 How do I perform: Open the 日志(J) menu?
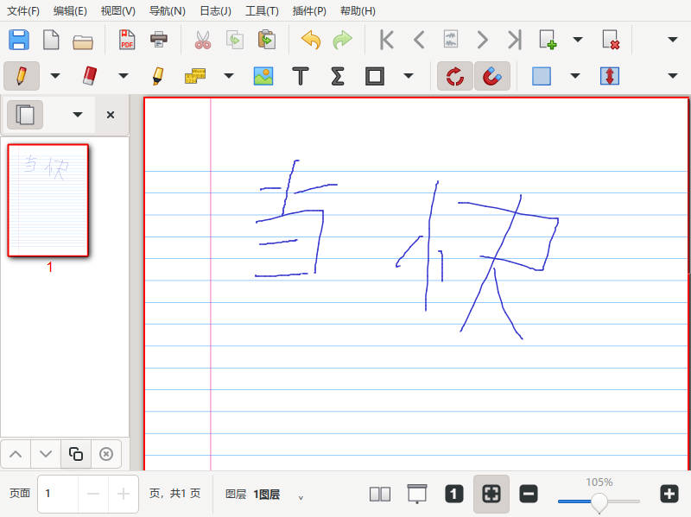point(215,11)
